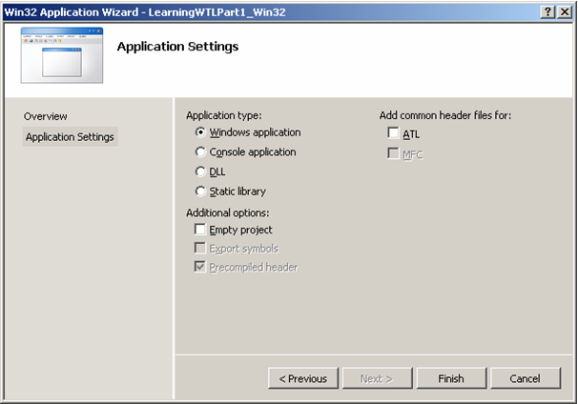Close the wizard with the X button

point(565,12)
